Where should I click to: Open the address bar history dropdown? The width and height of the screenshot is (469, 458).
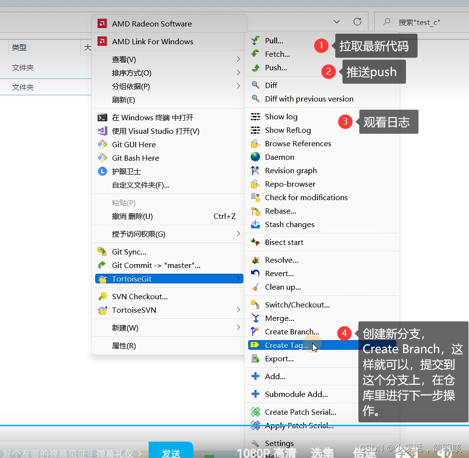pyautogui.click(x=337, y=22)
